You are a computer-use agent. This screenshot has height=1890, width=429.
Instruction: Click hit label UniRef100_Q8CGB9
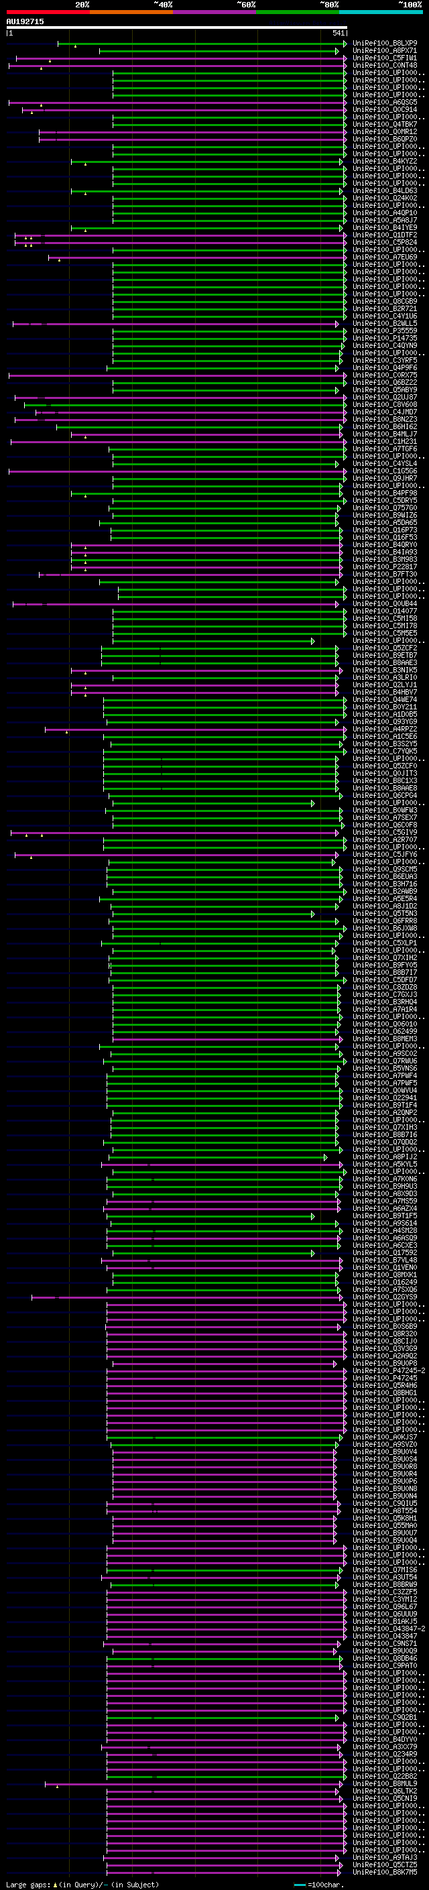coord(385,302)
